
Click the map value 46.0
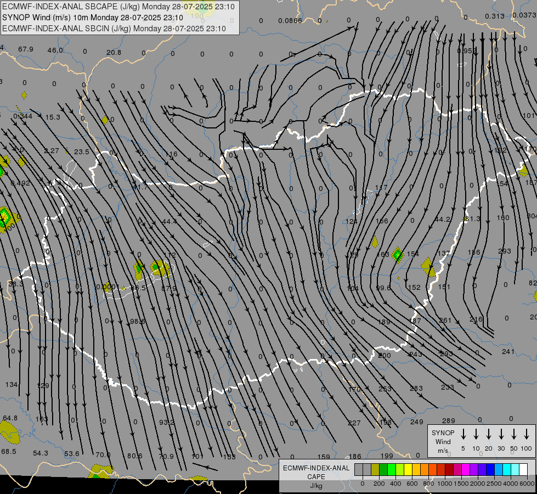click(55, 50)
